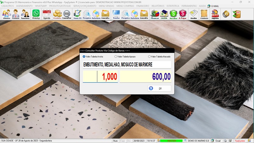The height and width of the screenshot is (143, 254).
Task: Open the CADASTROS menu
Action: tap(8, 6)
